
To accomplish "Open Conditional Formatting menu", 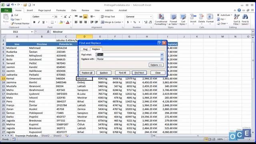I will [x=161, y=20].
